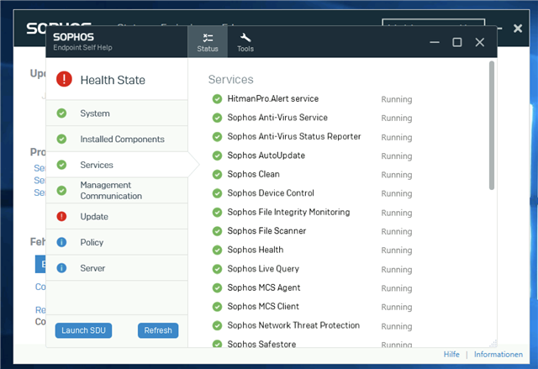The height and width of the screenshot is (369, 538).
Task: Click status icon for Network Threat Protection
Action: click(x=217, y=325)
